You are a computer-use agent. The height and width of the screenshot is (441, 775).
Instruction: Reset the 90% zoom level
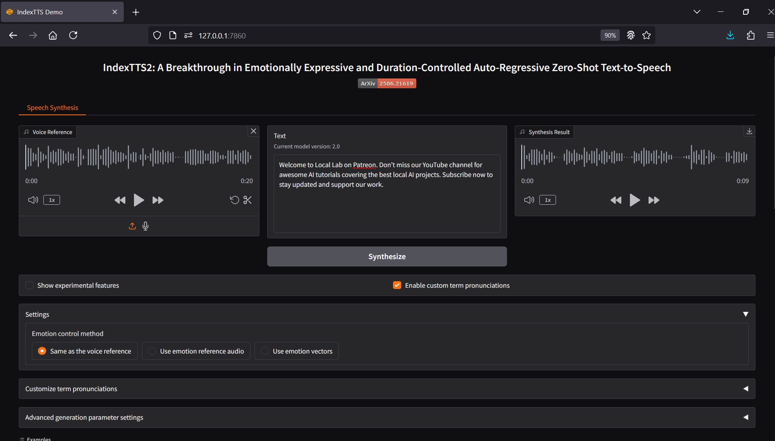pyautogui.click(x=610, y=36)
